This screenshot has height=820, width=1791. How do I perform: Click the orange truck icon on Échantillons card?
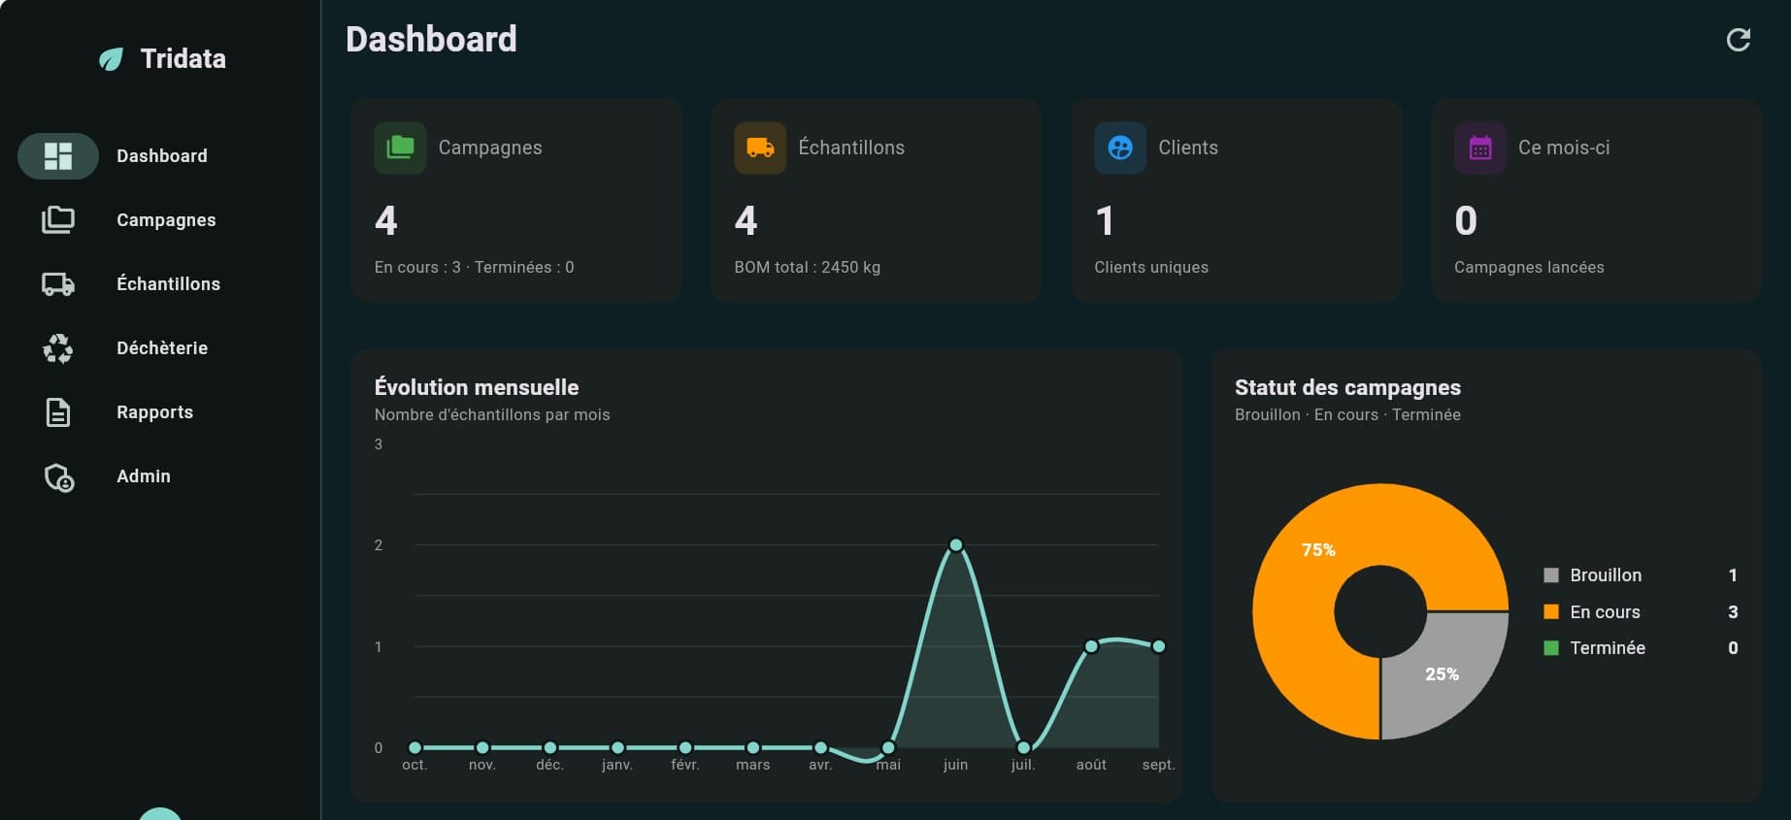tap(760, 148)
